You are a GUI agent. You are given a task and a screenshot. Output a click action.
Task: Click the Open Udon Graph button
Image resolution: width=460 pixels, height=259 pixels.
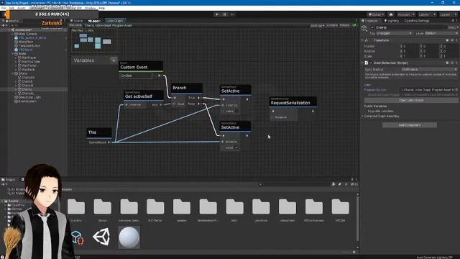click(x=411, y=101)
